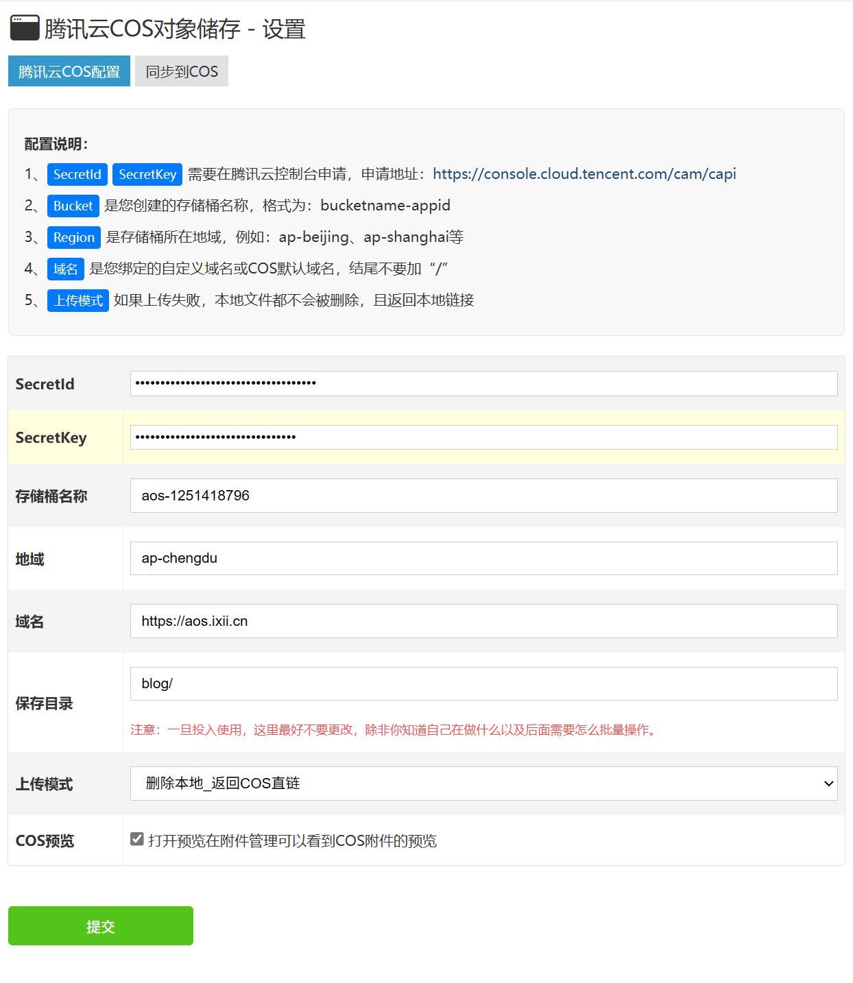Click the SecretKey row label
The image size is (853, 983).
point(51,438)
